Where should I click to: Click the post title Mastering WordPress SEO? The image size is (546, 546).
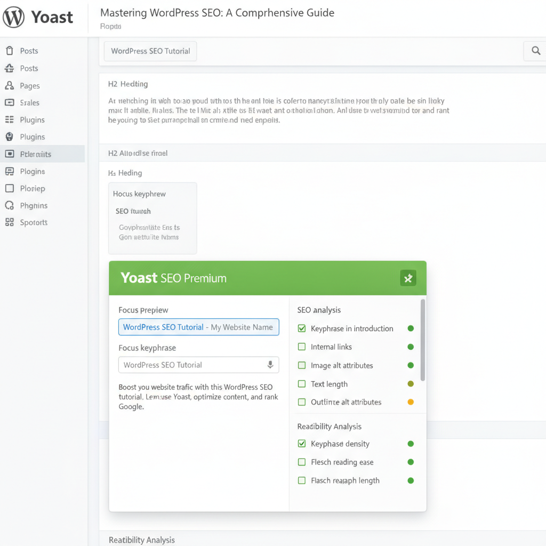218,13
